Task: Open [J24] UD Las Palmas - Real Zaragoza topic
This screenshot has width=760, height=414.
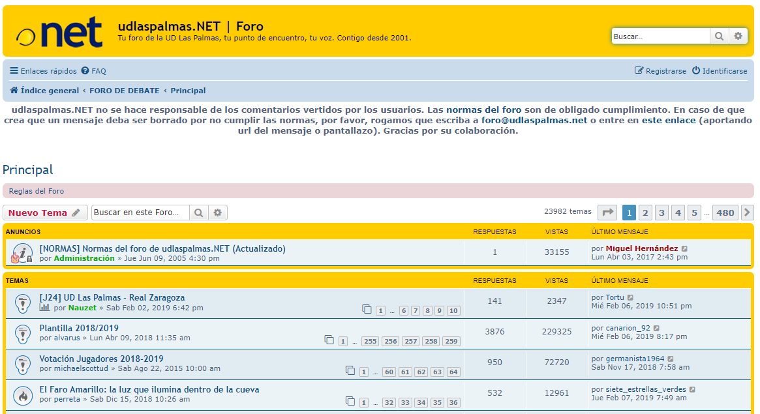Action: 112,297
